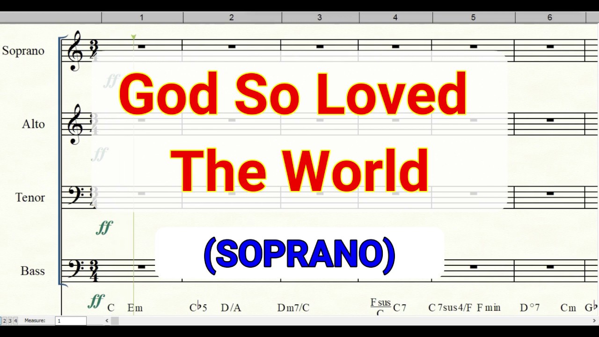This screenshot has height=337, width=599.
Task: Click the green playback cursor marker
Action: coord(133,37)
